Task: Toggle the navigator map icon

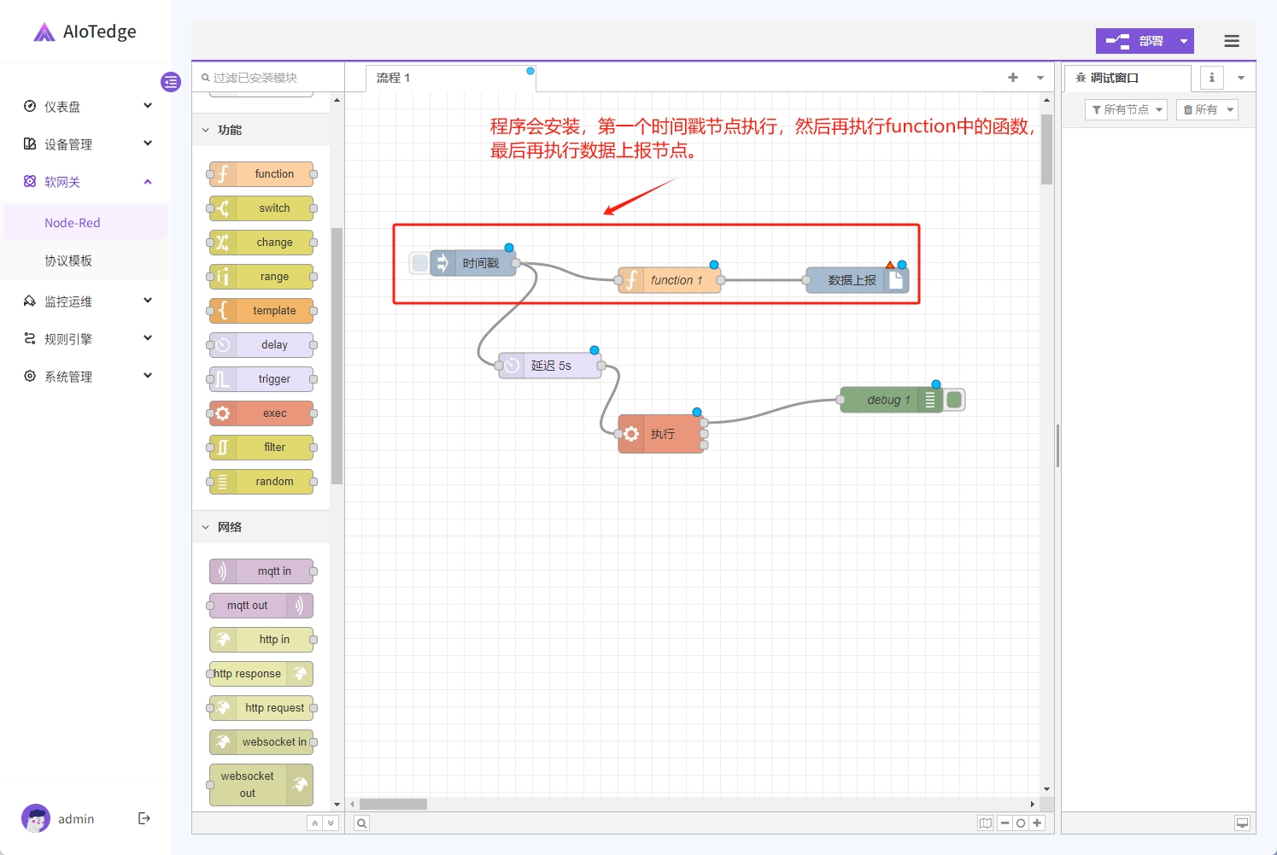Action: point(986,823)
